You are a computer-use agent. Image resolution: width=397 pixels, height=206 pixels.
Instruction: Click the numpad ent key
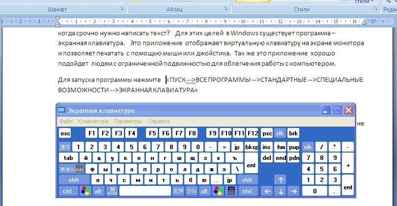(348, 186)
